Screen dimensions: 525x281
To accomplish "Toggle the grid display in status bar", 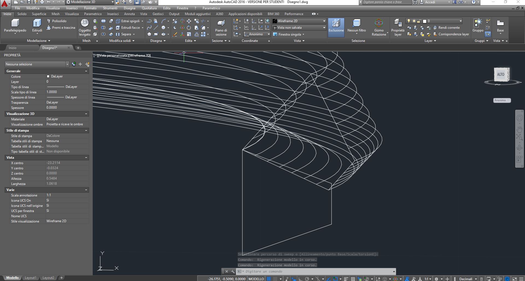I will [x=269, y=279].
